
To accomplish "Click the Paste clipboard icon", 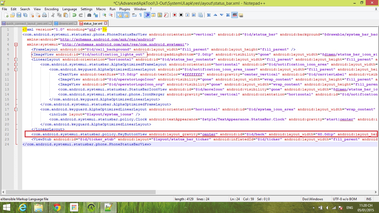I will (x=65, y=15).
